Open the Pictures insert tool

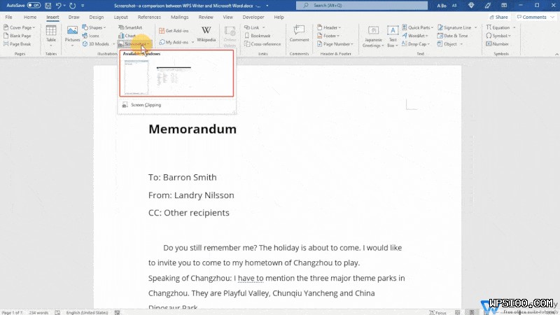(x=72, y=34)
